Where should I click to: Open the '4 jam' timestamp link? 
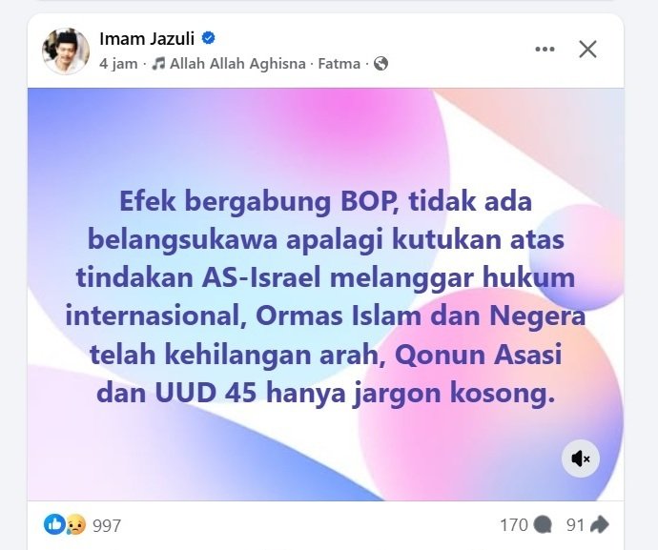click(118, 64)
